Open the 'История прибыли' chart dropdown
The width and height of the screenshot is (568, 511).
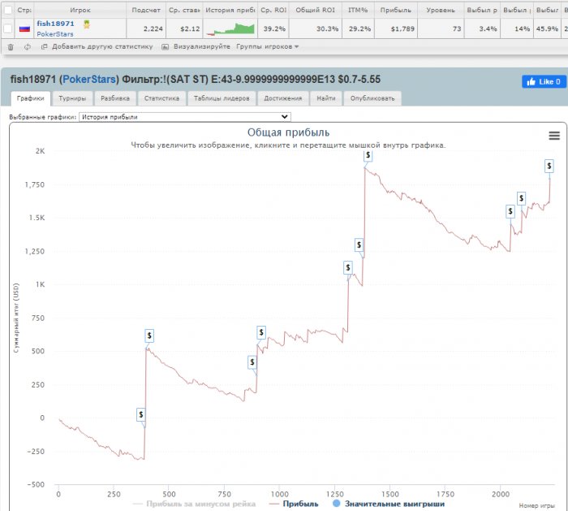click(x=183, y=117)
